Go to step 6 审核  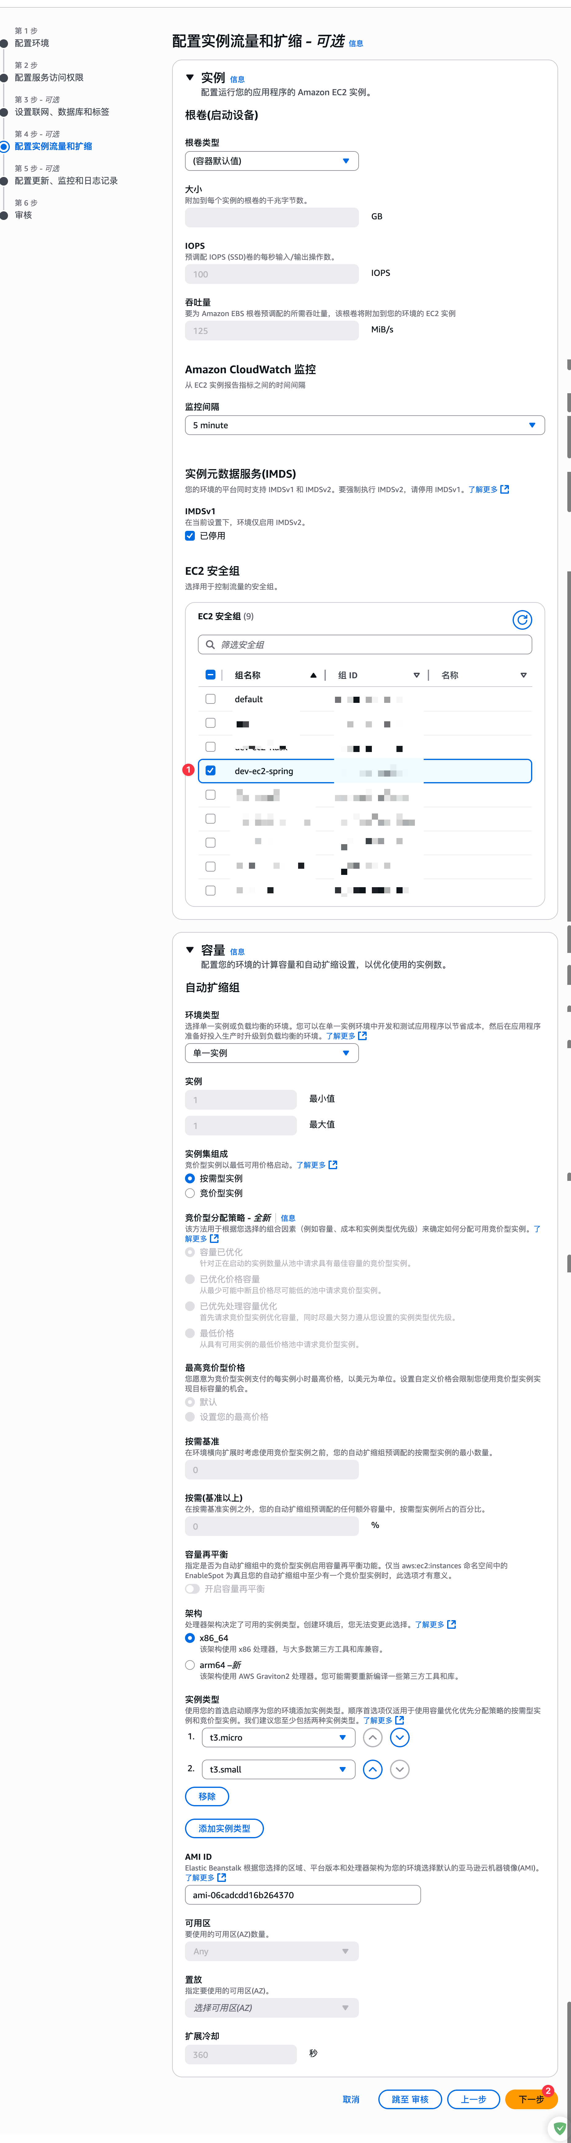click(23, 215)
